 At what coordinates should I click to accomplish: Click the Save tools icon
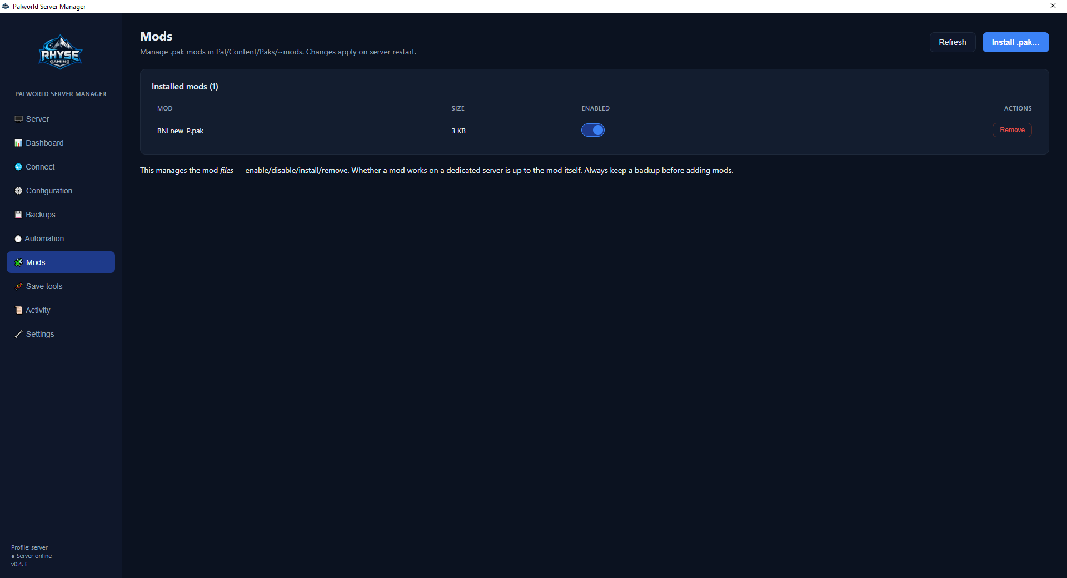pyautogui.click(x=18, y=286)
